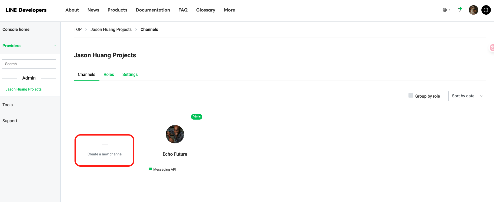Open the language globe selector
This screenshot has width=494, height=202.
point(446,10)
